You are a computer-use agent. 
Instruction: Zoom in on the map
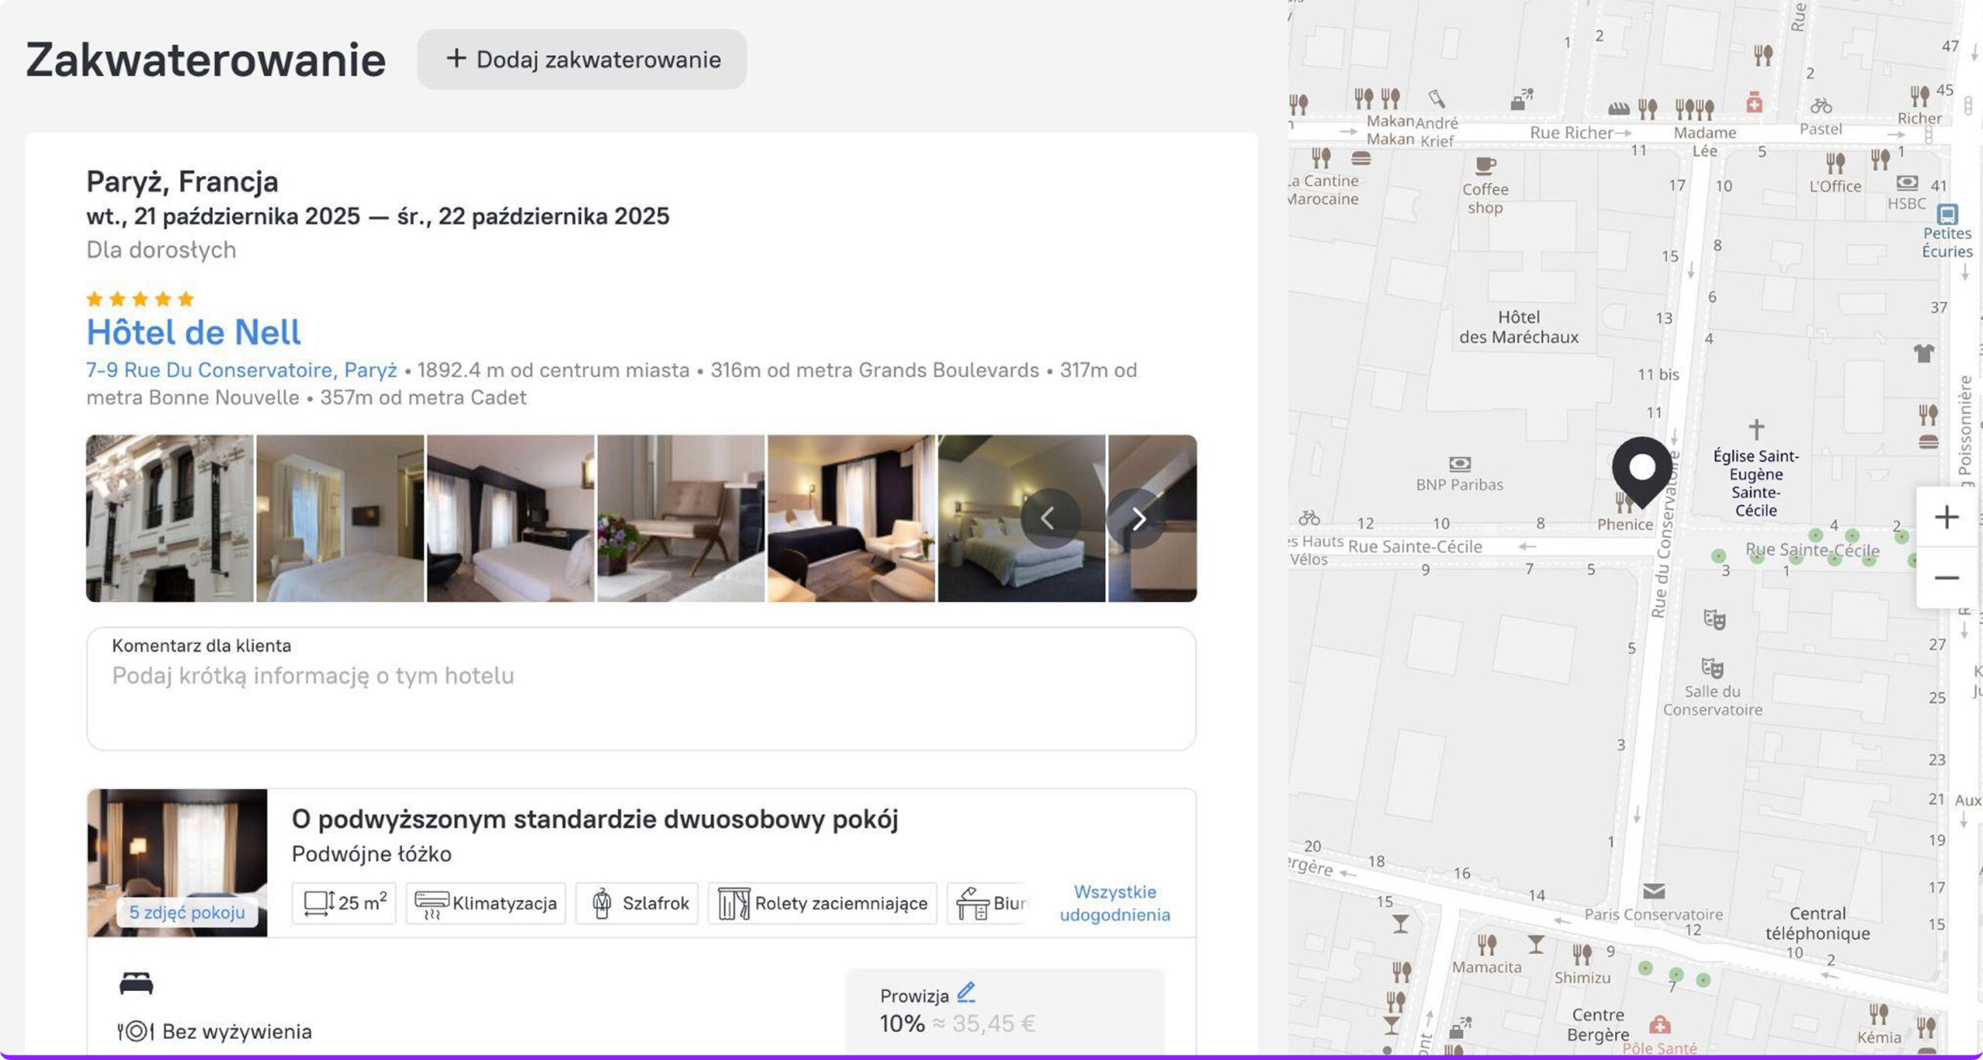[x=1946, y=517]
